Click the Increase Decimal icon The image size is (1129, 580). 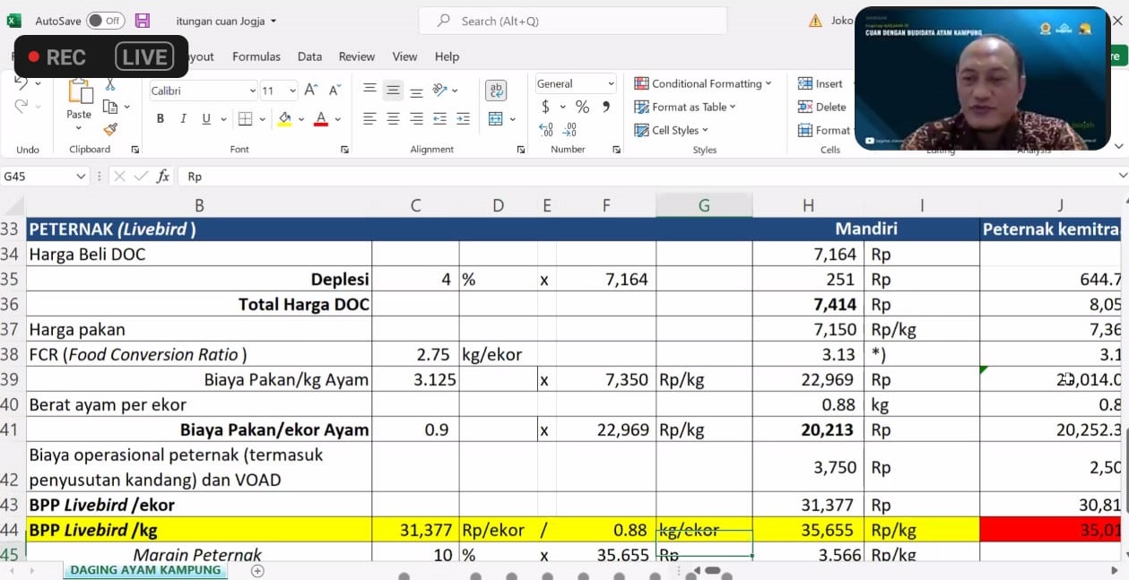[x=545, y=130]
